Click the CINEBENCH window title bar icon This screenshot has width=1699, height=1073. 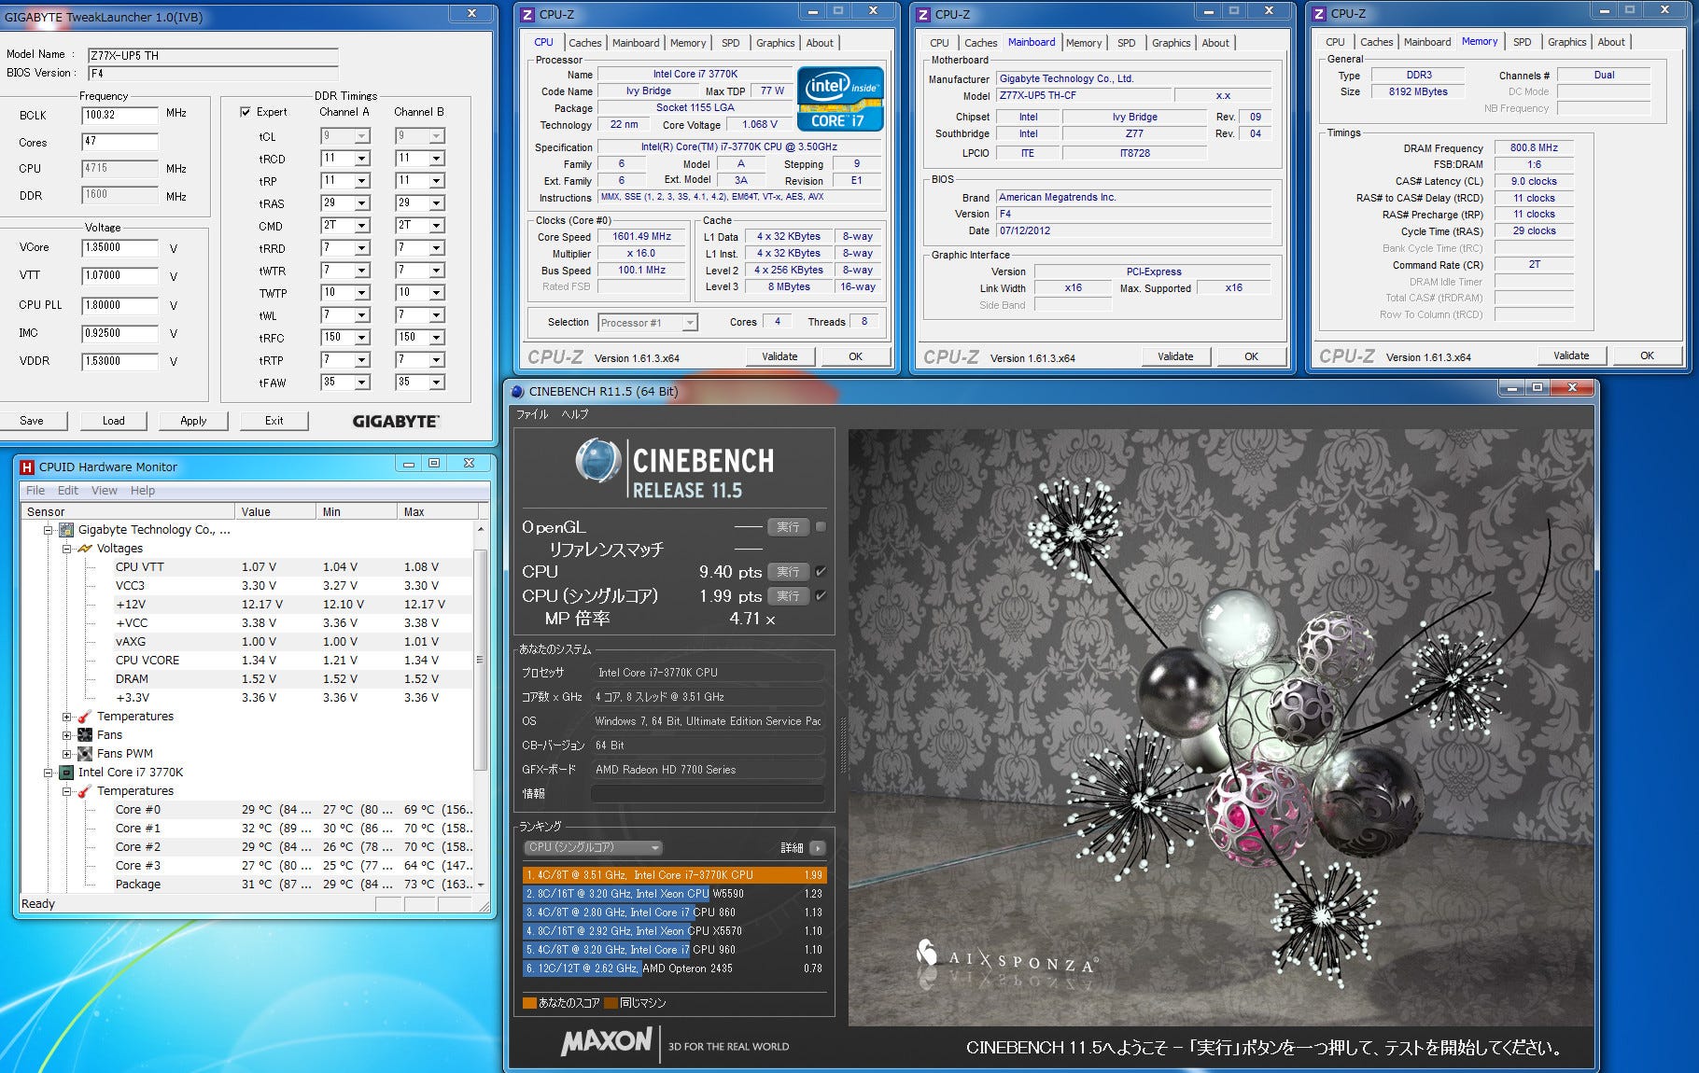518,391
